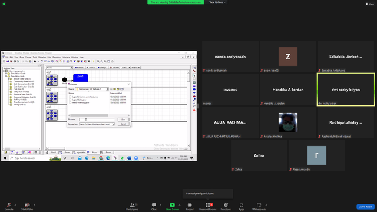Select the file 'Tugas 1 Sales.prow'

[x=79, y=100]
